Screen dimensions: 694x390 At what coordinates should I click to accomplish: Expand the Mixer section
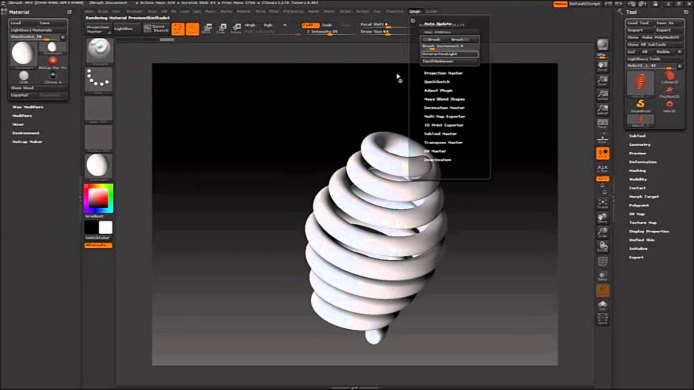pyautogui.click(x=18, y=125)
